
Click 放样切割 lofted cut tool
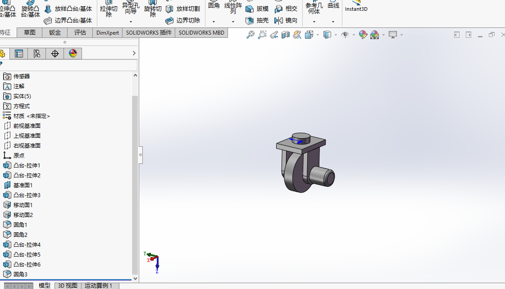point(183,9)
